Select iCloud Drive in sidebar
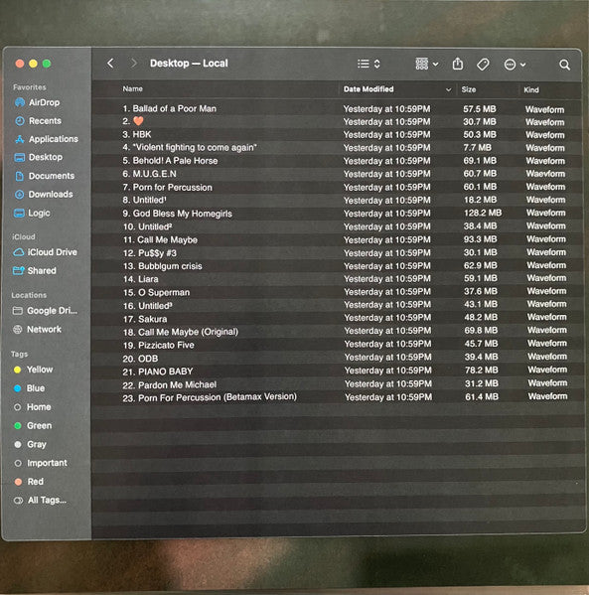The image size is (589, 595). click(45, 252)
